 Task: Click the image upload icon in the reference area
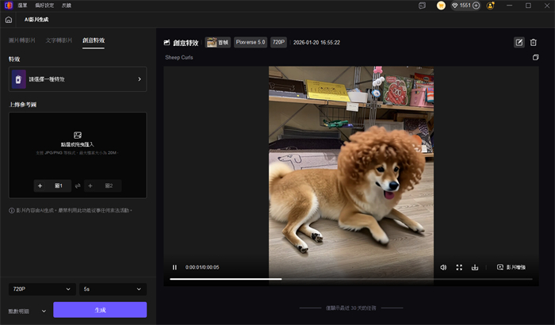tap(78, 135)
